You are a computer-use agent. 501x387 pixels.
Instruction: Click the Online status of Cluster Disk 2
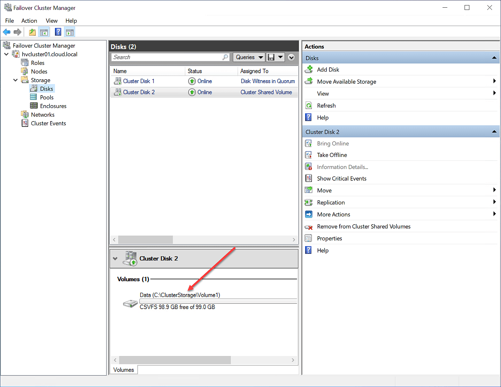tap(200, 92)
